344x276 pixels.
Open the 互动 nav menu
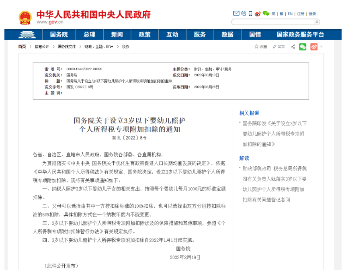tap(172, 35)
